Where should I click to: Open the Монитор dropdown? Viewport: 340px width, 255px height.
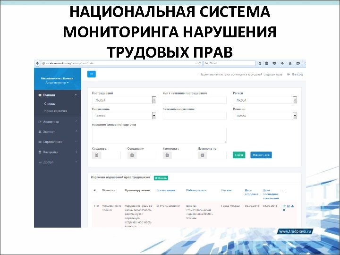pos(265,116)
